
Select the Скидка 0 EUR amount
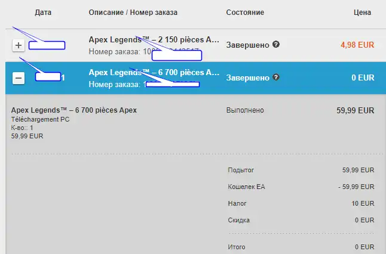click(x=364, y=220)
